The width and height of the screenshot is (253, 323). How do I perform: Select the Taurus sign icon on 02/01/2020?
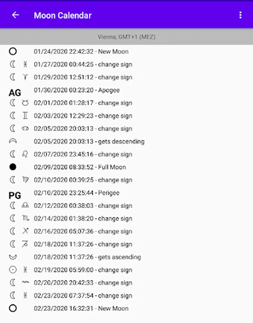[x=25, y=103]
